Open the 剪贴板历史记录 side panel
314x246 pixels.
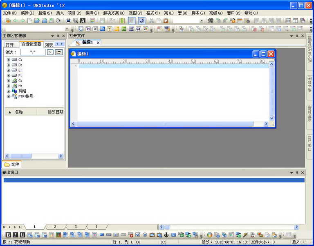[310, 52]
